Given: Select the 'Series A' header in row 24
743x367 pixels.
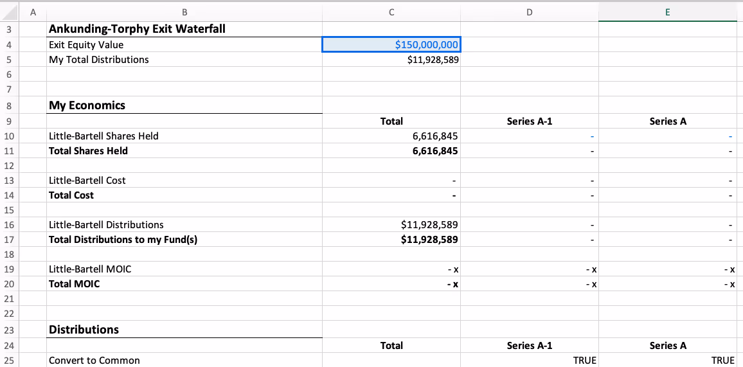Looking at the screenshot, I should [668, 345].
